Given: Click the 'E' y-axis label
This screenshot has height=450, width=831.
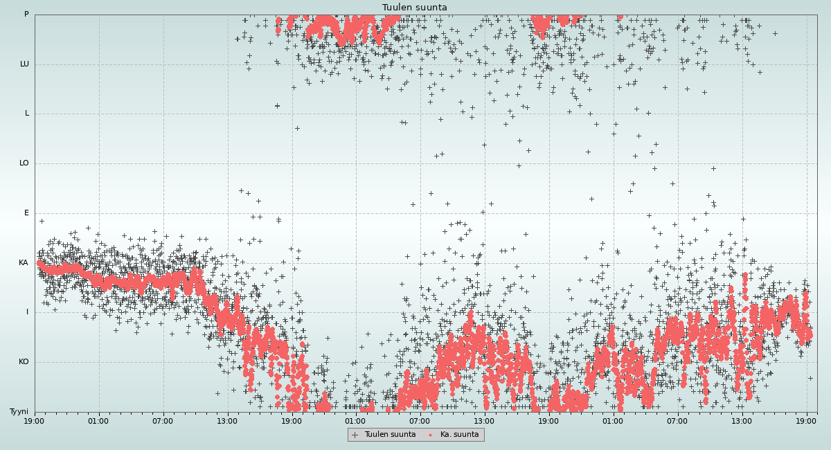Looking at the screenshot, I should (x=27, y=213).
